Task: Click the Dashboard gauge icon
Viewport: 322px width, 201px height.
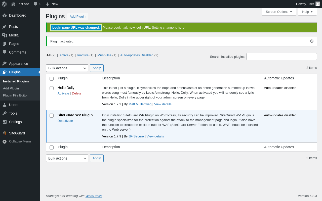Action: point(5,15)
